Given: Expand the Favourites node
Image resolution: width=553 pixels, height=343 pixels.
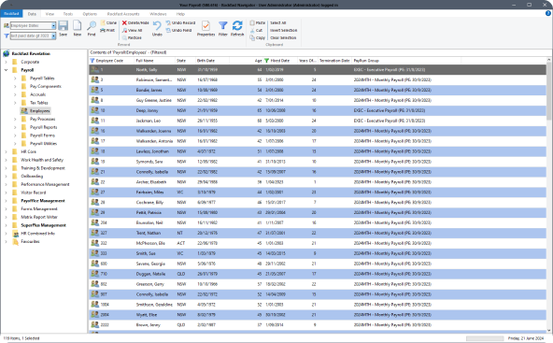Looking at the screenshot, I should click(6, 242).
